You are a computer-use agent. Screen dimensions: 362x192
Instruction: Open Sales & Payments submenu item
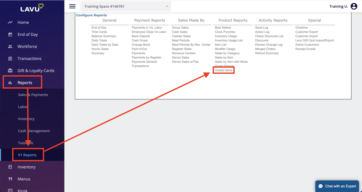(33, 95)
